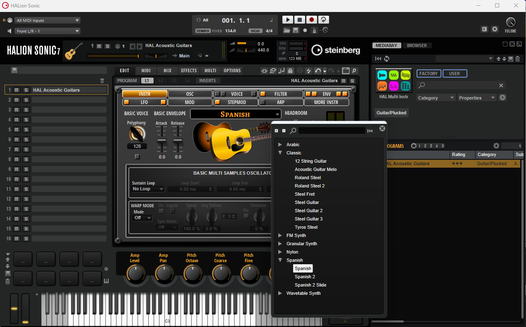Go to previous program with left arrow

tap(133, 46)
